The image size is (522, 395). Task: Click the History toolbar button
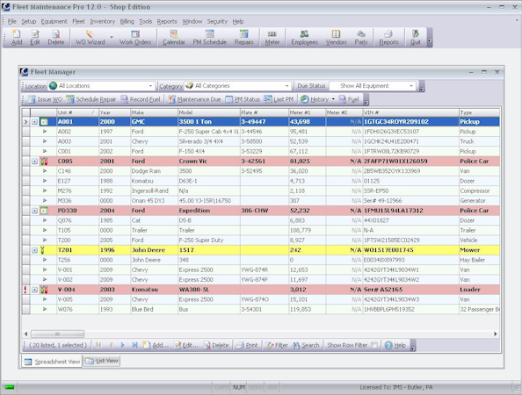pos(315,99)
